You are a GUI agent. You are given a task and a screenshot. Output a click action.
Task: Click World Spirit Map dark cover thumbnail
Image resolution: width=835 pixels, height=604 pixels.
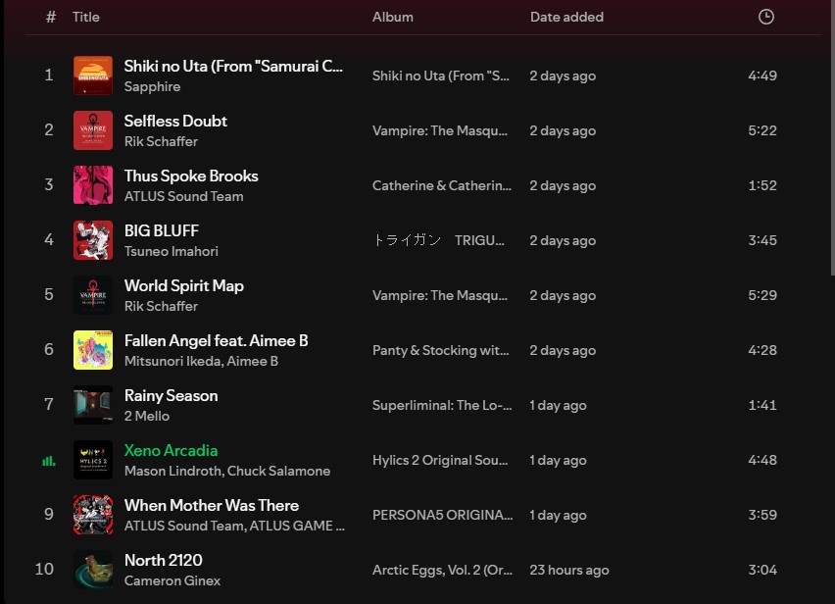(x=93, y=294)
